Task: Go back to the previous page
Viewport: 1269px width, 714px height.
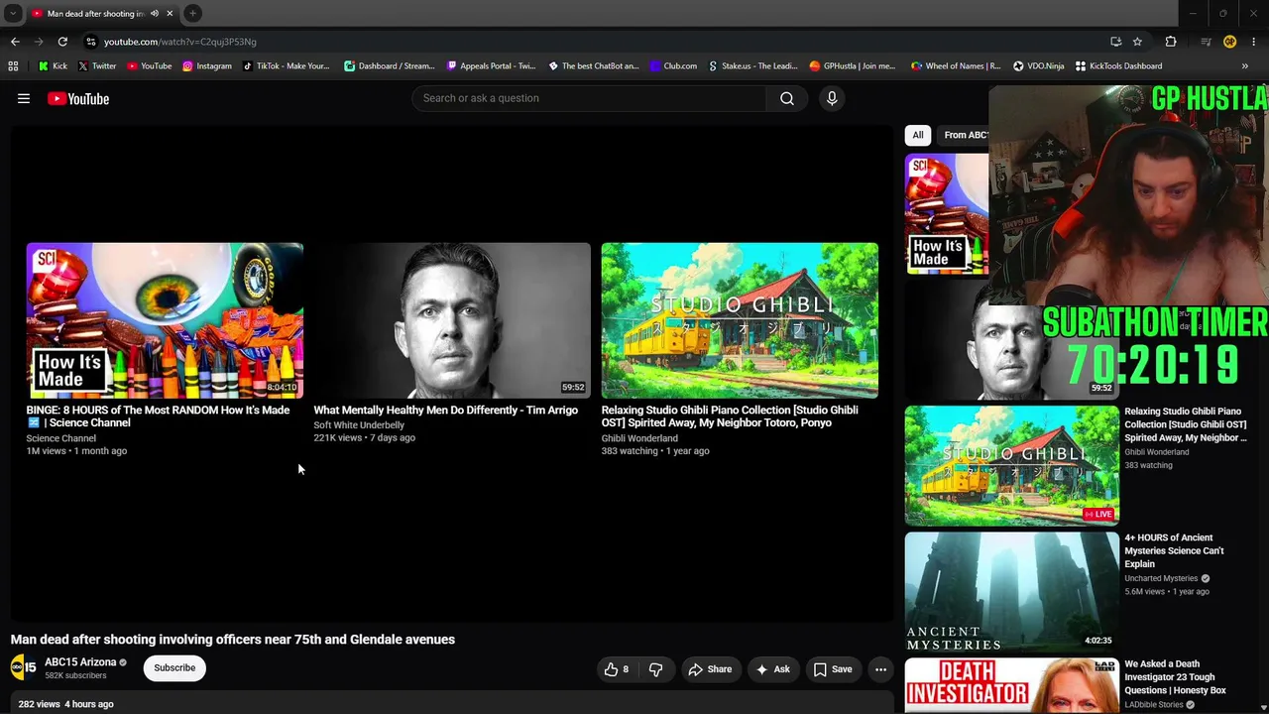Action: [x=15, y=42]
